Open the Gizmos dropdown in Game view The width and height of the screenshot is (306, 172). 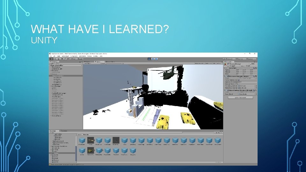click(220, 63)
